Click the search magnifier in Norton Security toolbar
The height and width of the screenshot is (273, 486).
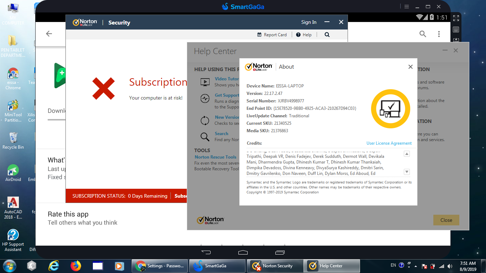(327, 34)
